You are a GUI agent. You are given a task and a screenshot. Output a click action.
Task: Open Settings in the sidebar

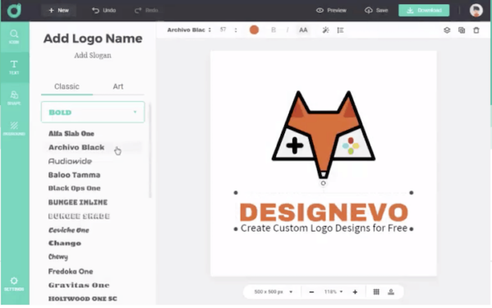point(14,284)
